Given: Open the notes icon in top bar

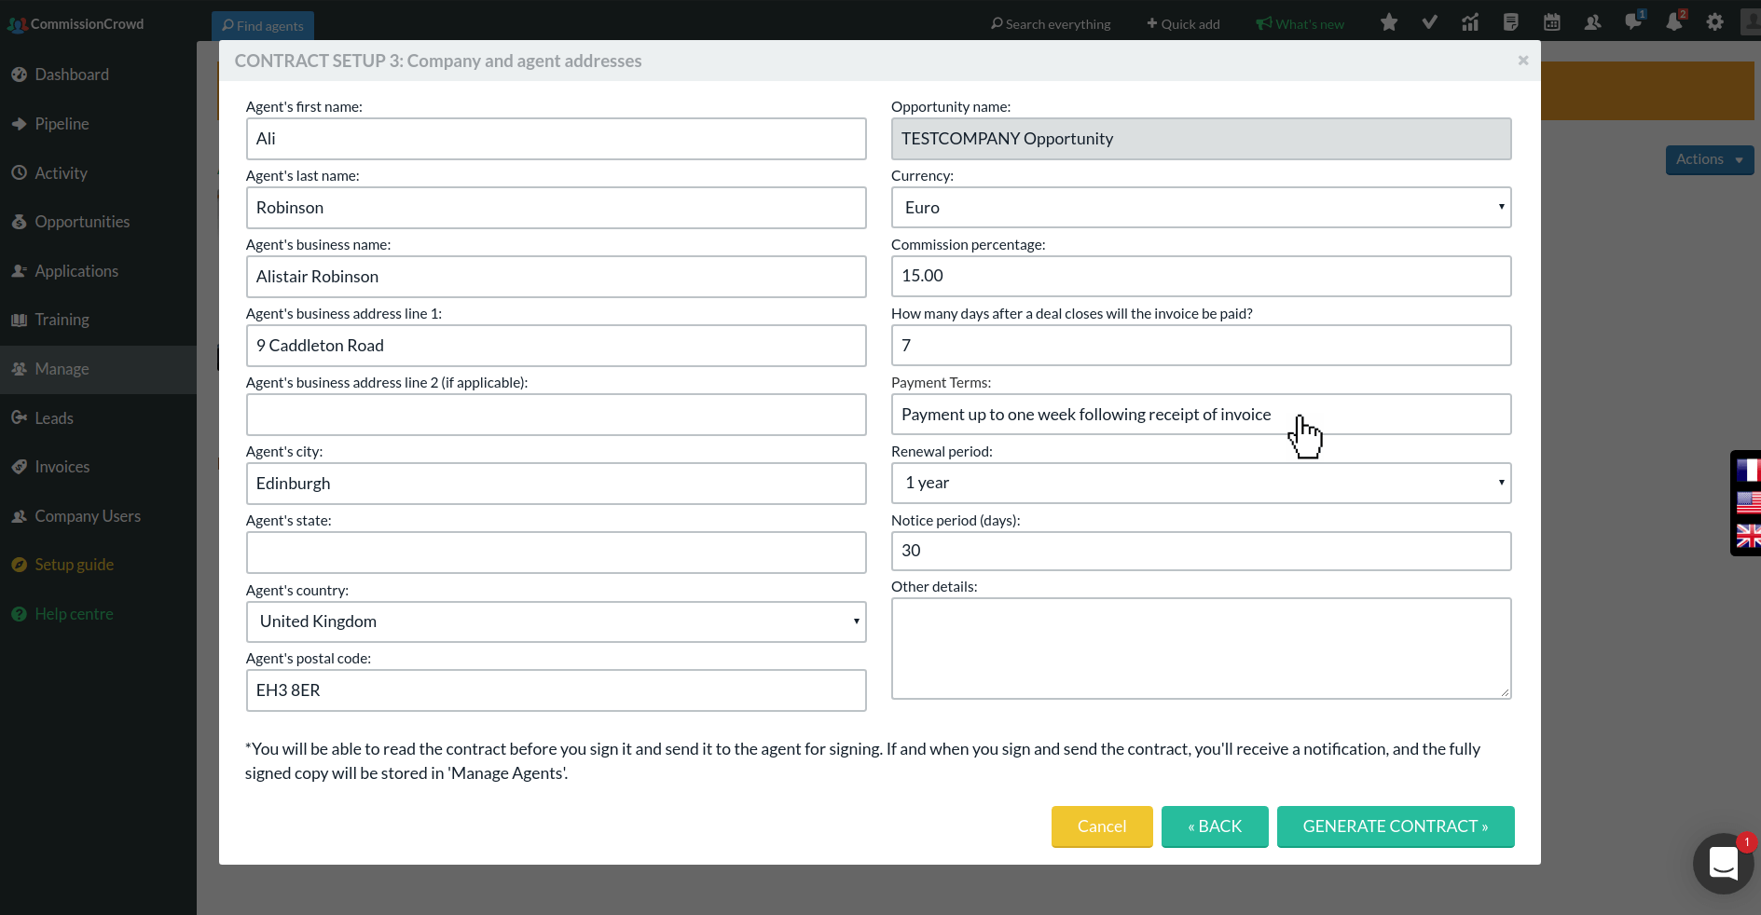Looking at the screenshot, I should pos(1511,22).
